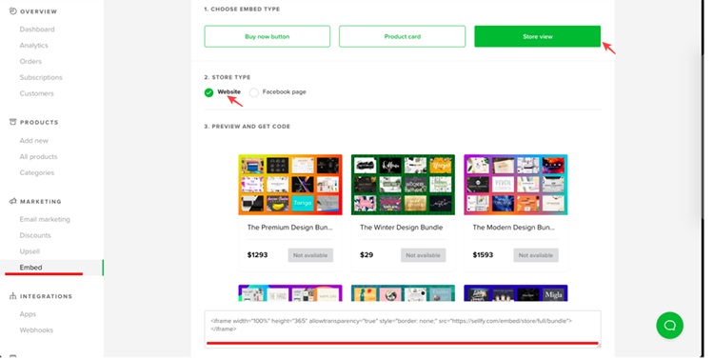
Task: Click the Products section box icon
Action: (x=12, y=122)
